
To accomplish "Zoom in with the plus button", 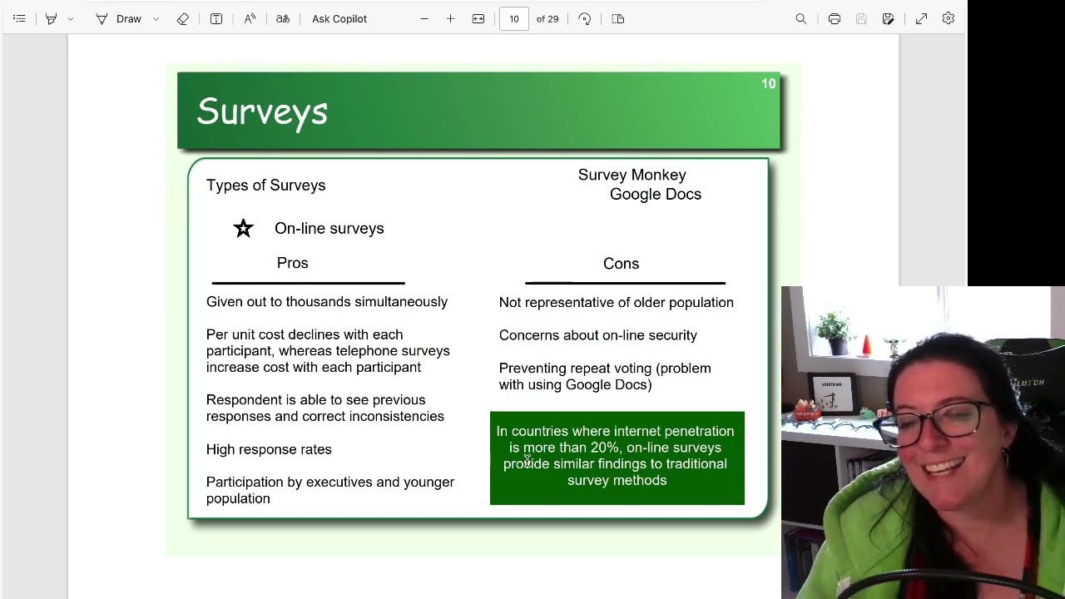I will 451,18.
